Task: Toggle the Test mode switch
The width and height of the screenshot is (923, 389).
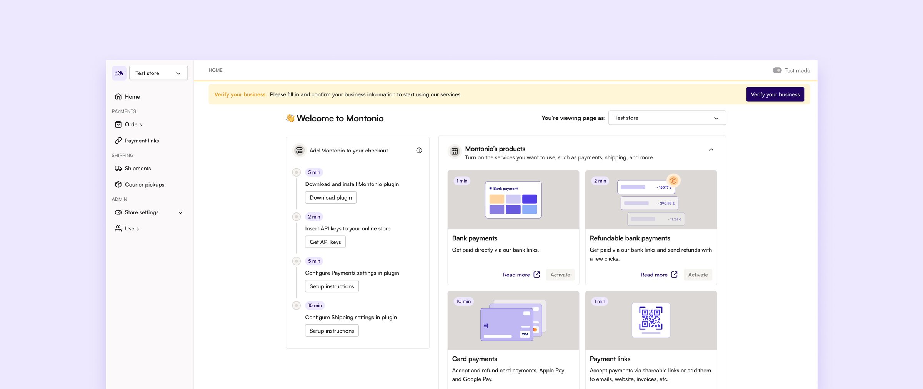Action: (777, 70)
